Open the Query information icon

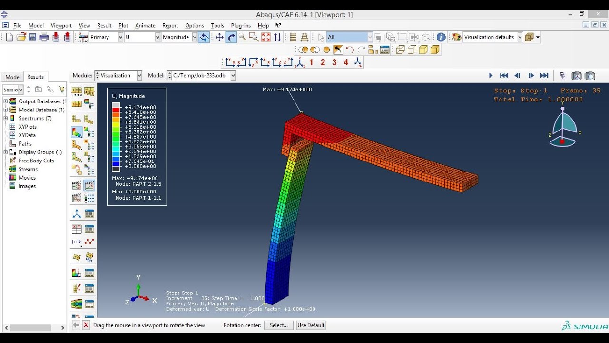tap(441, 37)
